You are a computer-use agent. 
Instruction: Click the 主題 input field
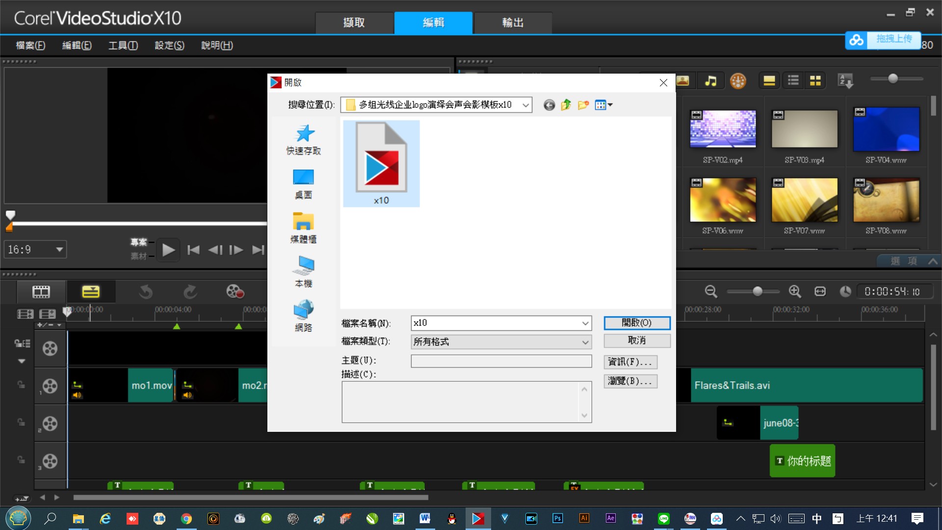tap(501, 361)
